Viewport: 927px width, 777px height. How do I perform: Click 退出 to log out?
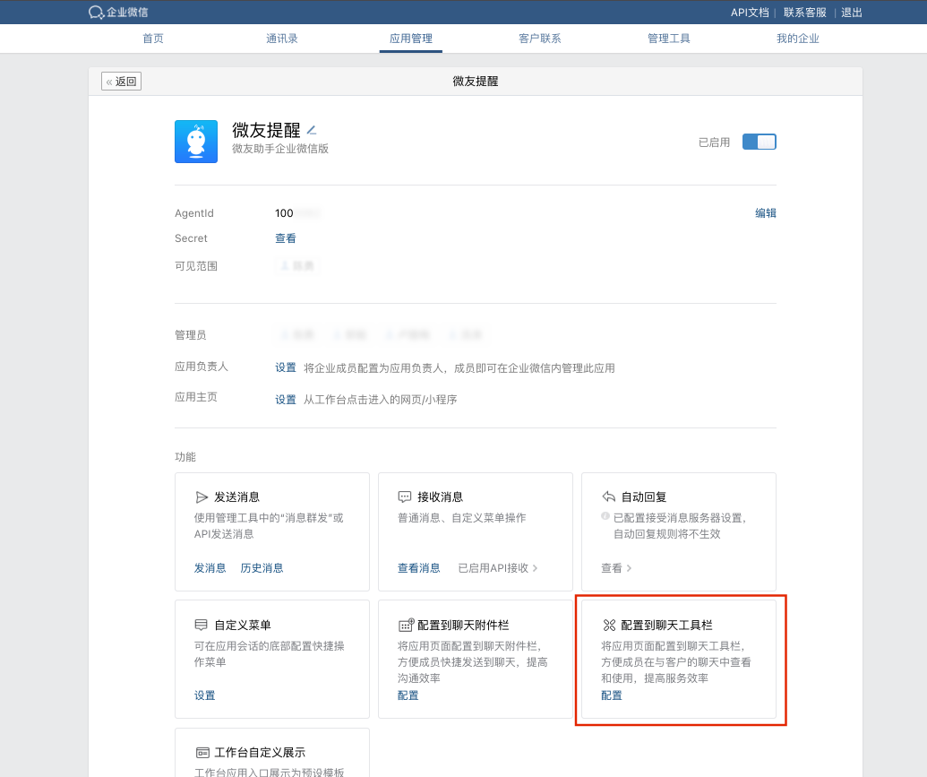coord(852,13)
